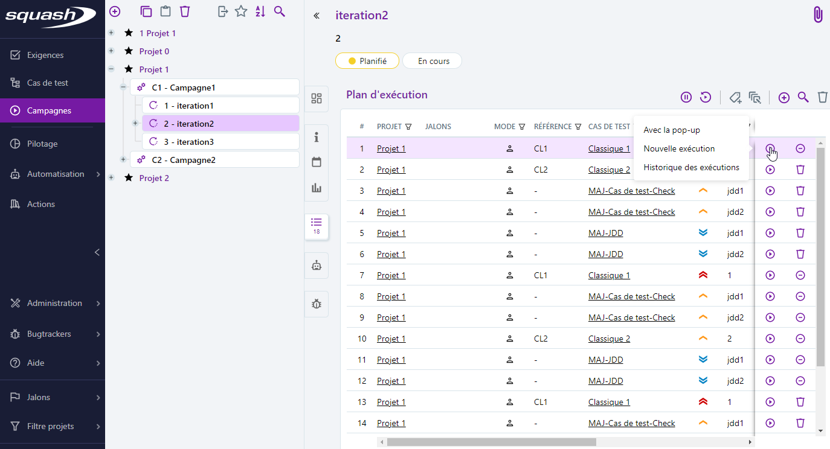Toggle the Planifié status capsule
Image resolution: width=830 pixels, height=449 pixels.
coord(367,61)
